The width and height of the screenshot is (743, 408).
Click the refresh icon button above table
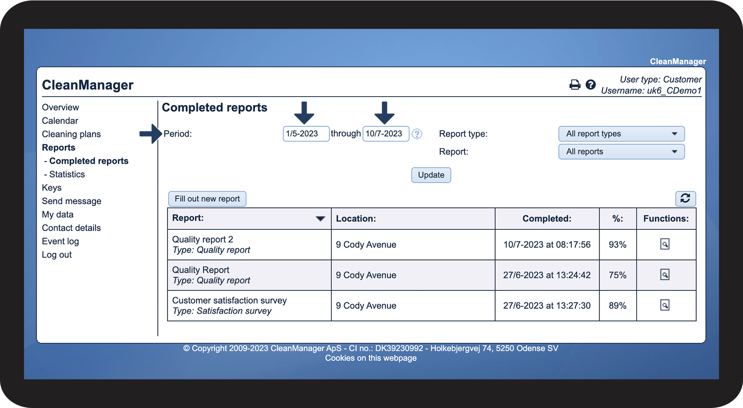[685, 198]
